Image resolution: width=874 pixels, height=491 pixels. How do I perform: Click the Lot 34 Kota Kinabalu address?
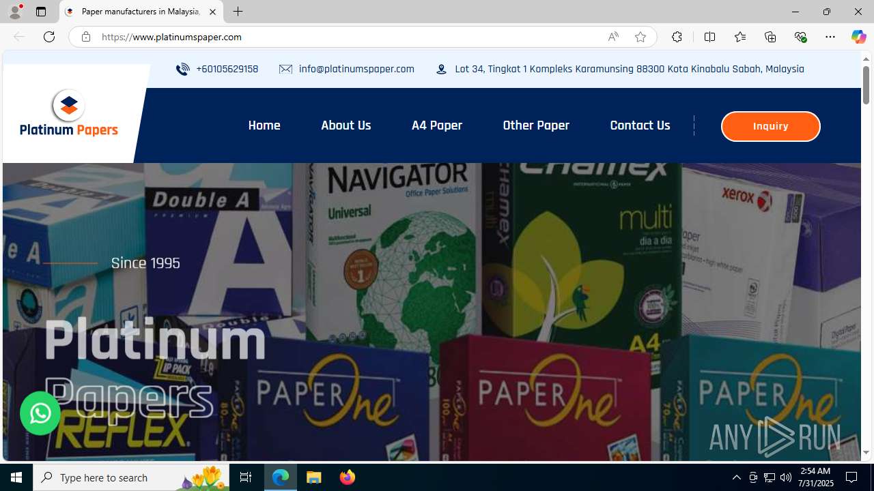(630, 69)
